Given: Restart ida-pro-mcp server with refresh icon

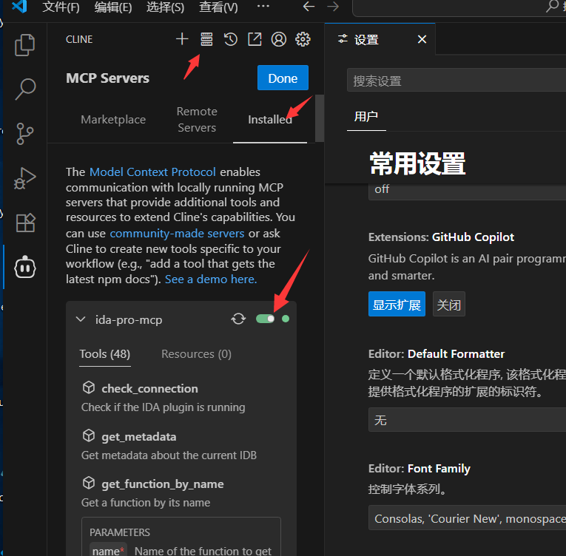Looking at the screenshot, I should point(238,319).
